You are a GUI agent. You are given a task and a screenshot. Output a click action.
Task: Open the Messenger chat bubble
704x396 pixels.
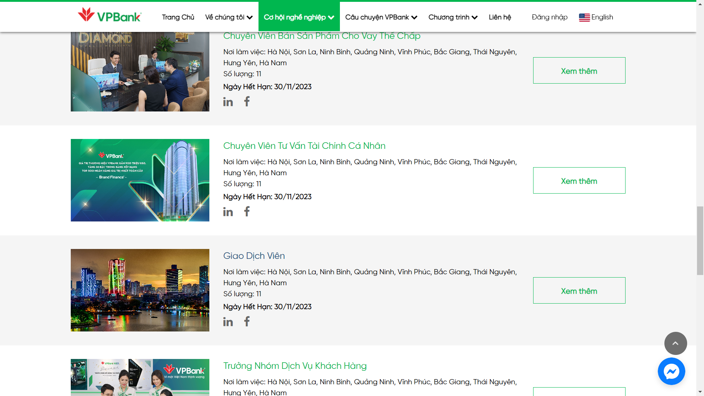click(671, 371)
